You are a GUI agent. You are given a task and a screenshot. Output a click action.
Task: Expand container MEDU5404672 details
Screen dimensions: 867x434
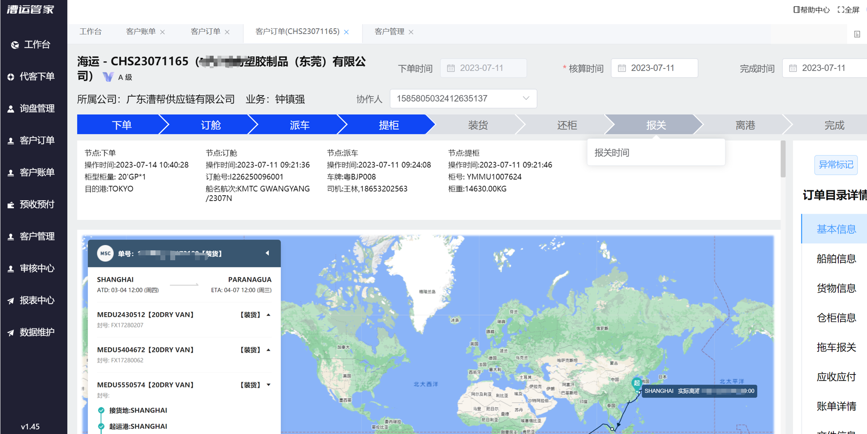[x=268, y=350]
